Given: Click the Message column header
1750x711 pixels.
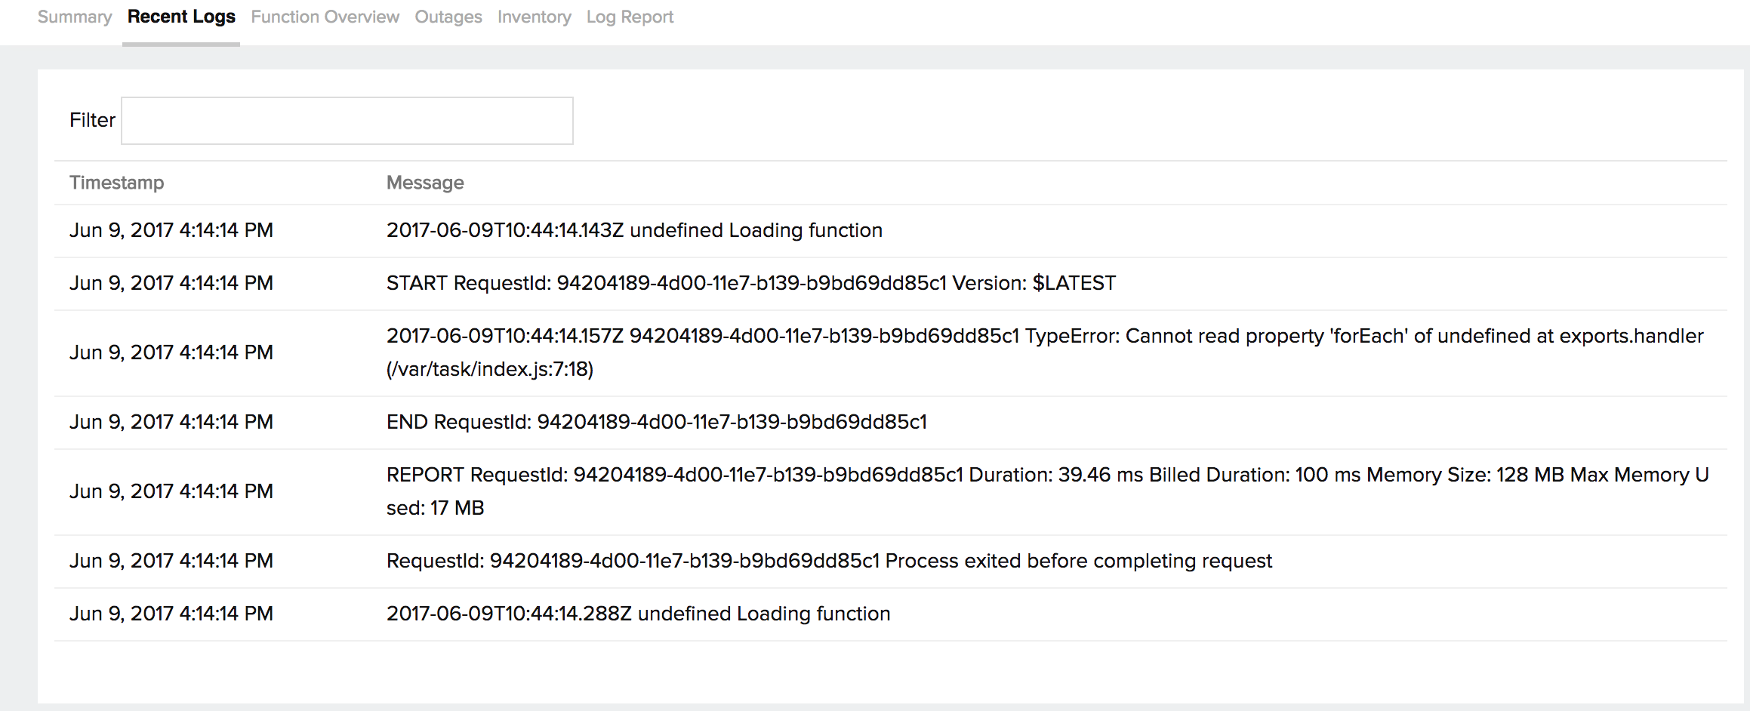Looking at the screenshot, I should (424, 182).
